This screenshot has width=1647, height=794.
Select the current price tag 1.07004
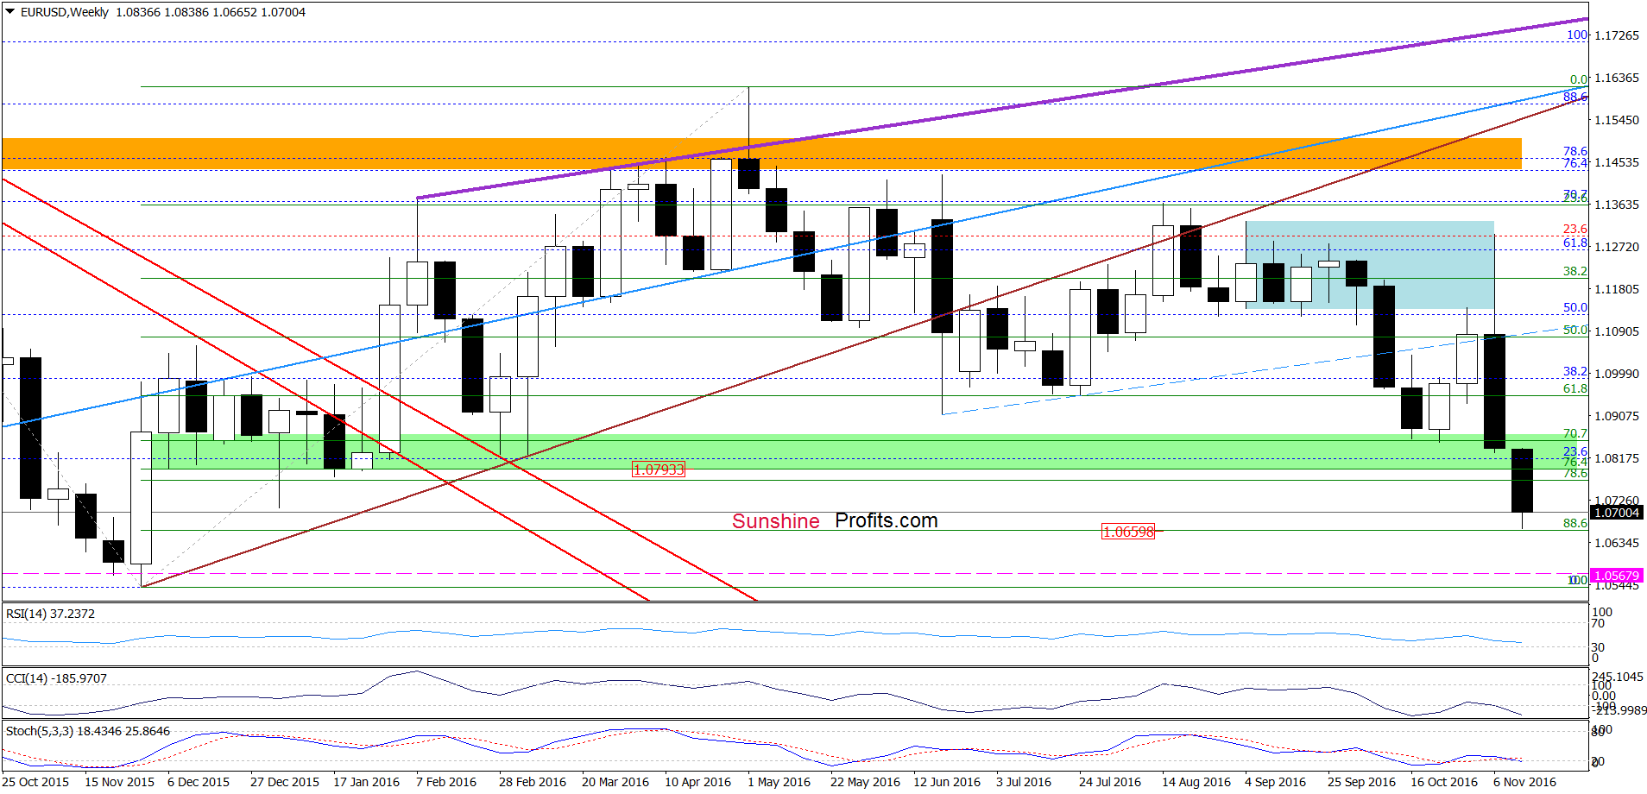[1617, 513]
